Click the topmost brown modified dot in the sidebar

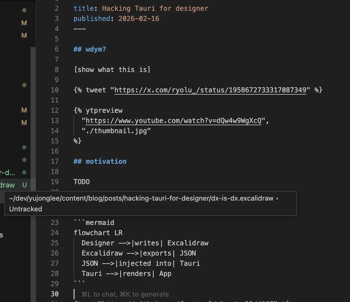[24, 10]
